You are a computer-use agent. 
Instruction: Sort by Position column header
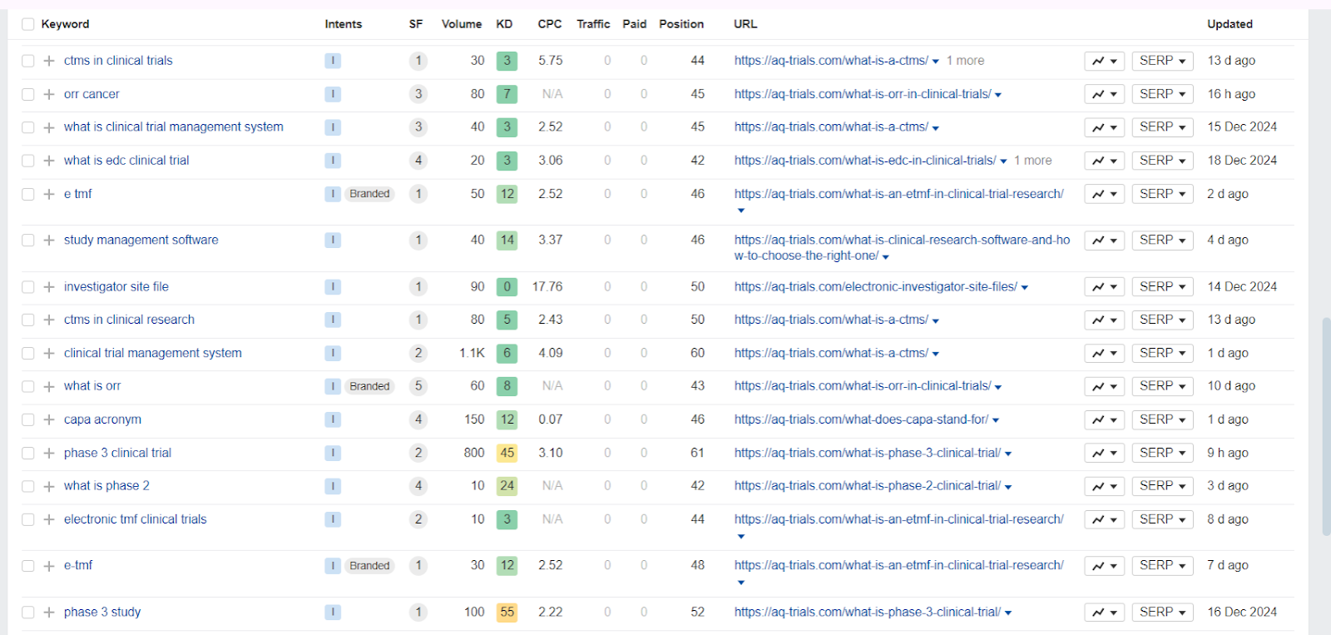(681, 24)
